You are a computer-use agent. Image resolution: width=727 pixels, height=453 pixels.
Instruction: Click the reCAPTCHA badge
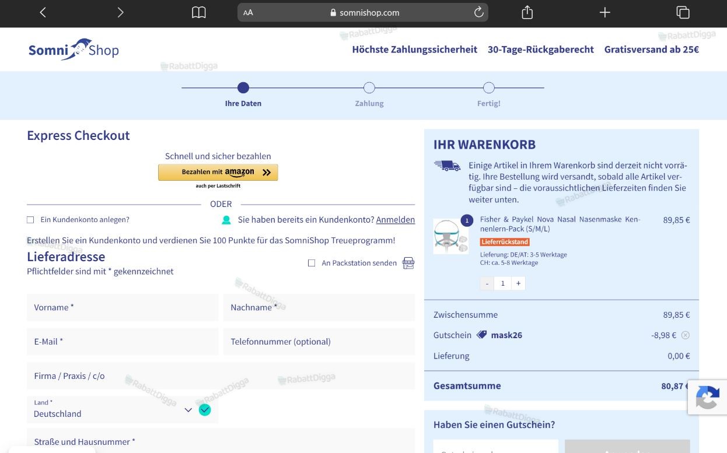pyautogui.click(x=707, y=398)
